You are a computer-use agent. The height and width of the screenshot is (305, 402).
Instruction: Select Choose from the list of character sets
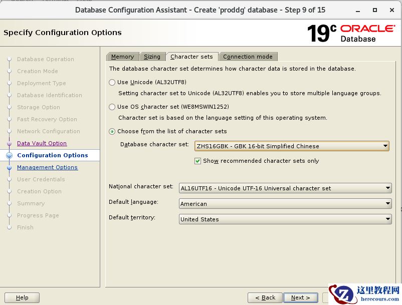coord(112,131)
